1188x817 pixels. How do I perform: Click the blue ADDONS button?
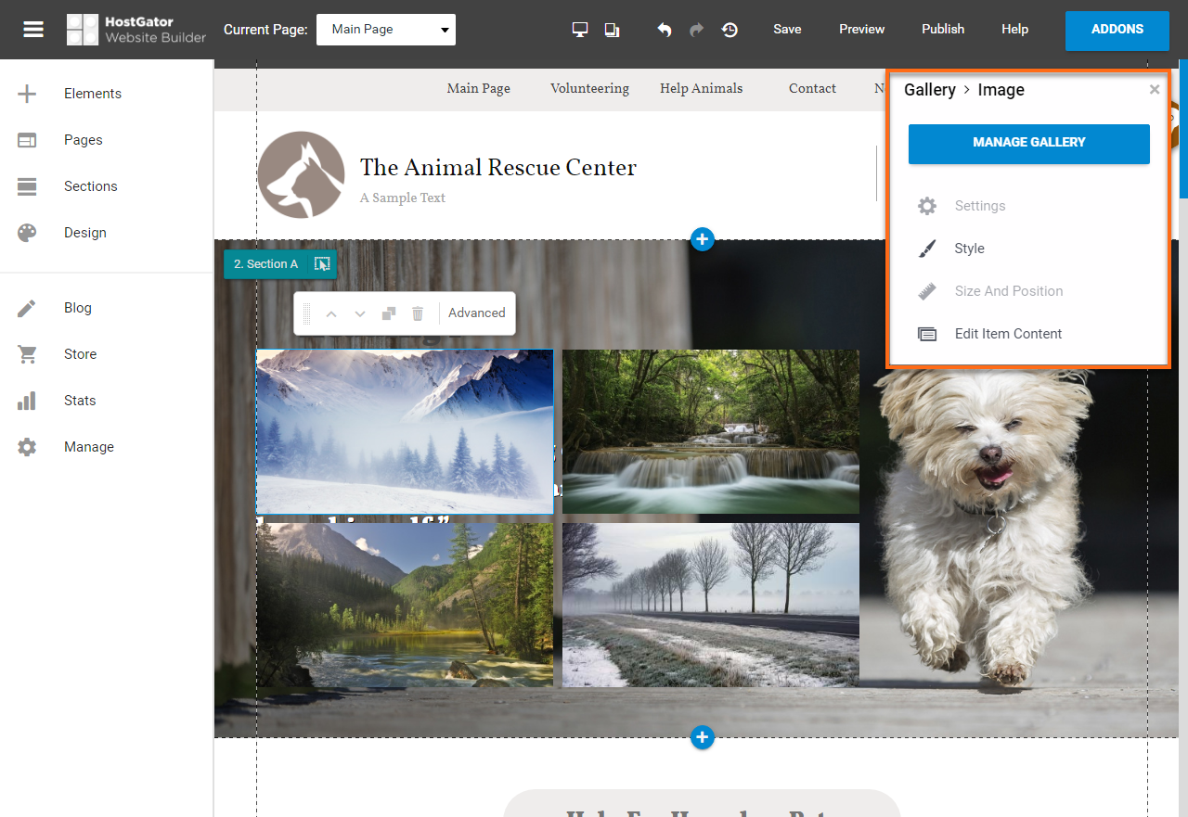pos(1117,30)
